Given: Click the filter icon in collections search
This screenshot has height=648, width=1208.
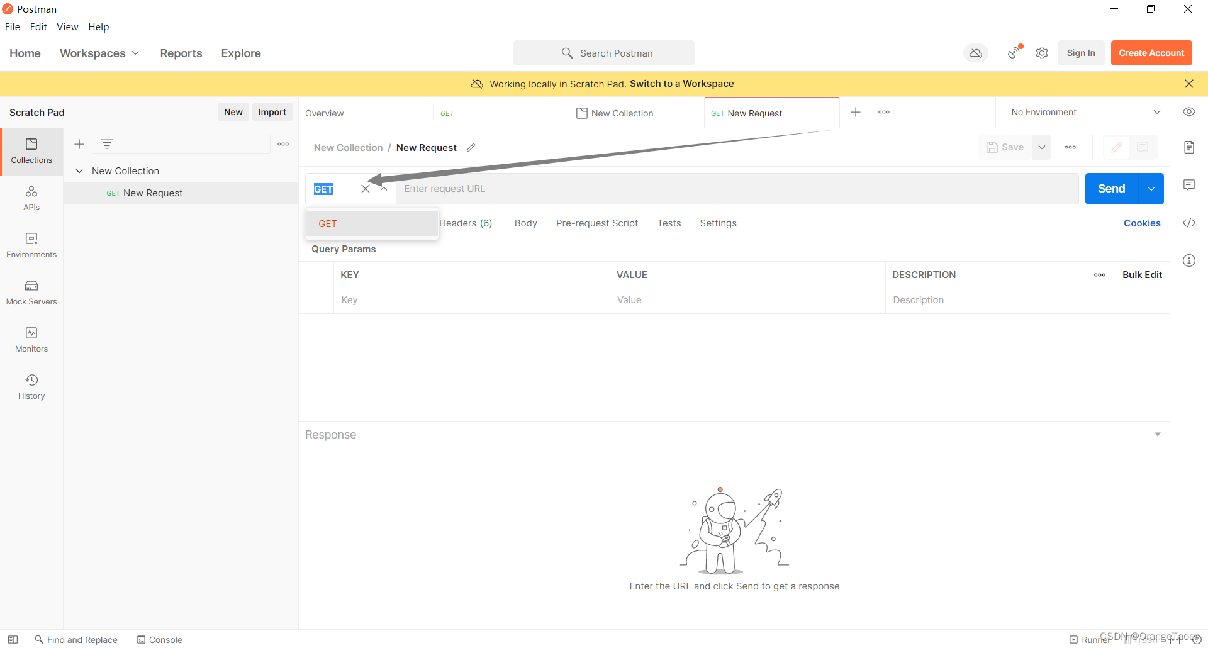Looking at the screenshot, I should (x=107, y=144).
